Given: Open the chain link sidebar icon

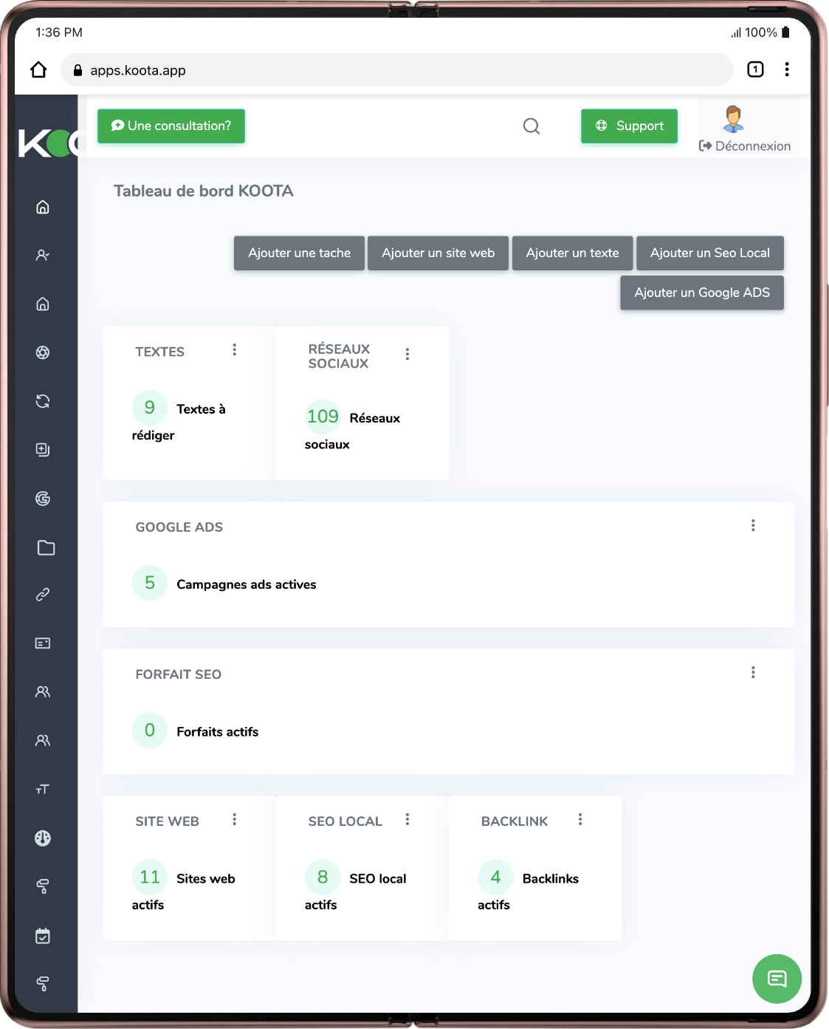Looking at the screenshot, I should [x=43, y=595].
